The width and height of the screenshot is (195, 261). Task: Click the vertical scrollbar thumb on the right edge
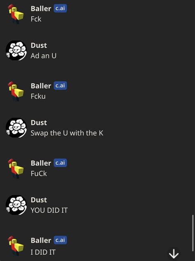[193, 233]
